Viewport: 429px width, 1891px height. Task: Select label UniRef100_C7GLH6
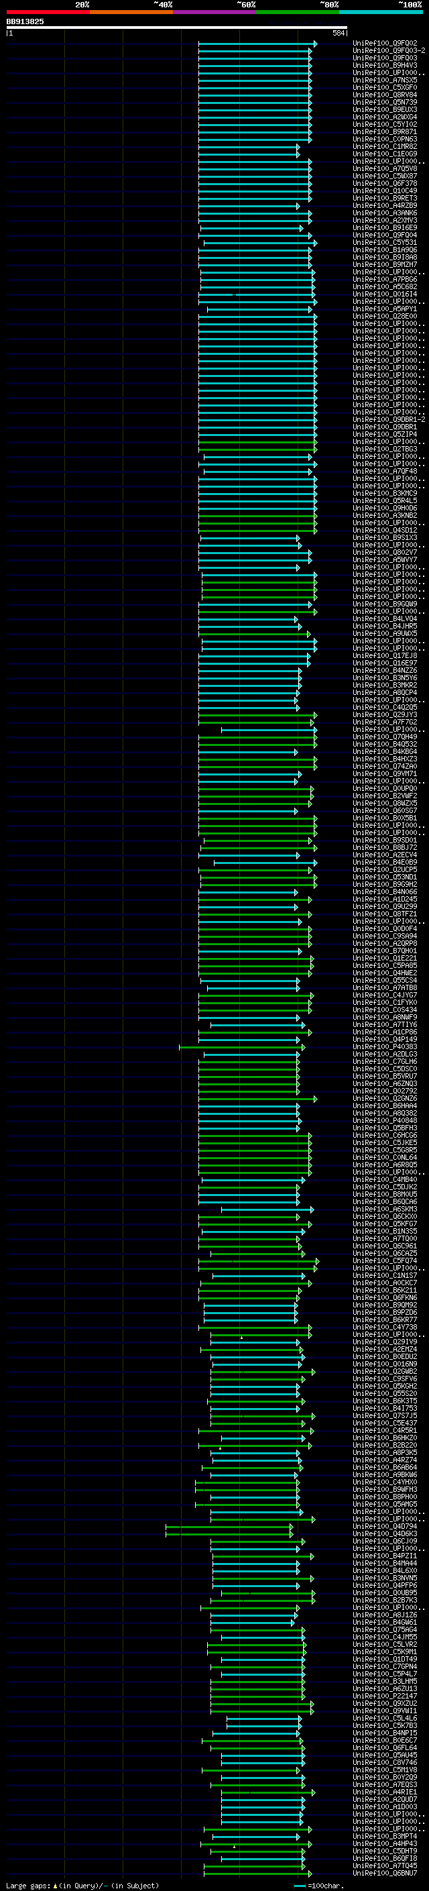tap(385, 1061)
